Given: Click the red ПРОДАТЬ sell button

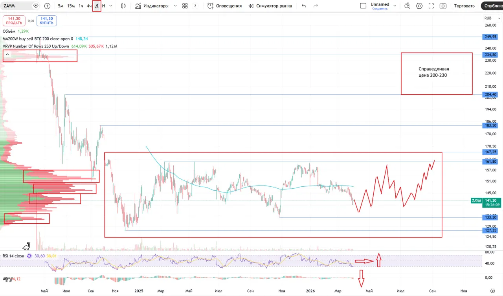Looking at the screenshot, I should pos(14,21).
